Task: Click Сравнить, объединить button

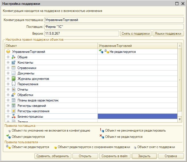Action: [53, 156]
